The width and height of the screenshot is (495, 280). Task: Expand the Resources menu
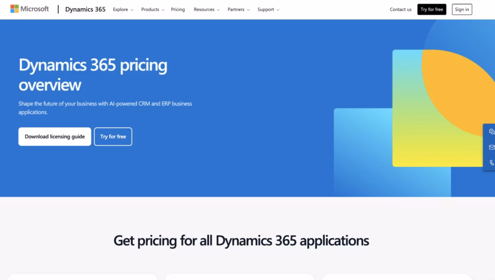207,9
